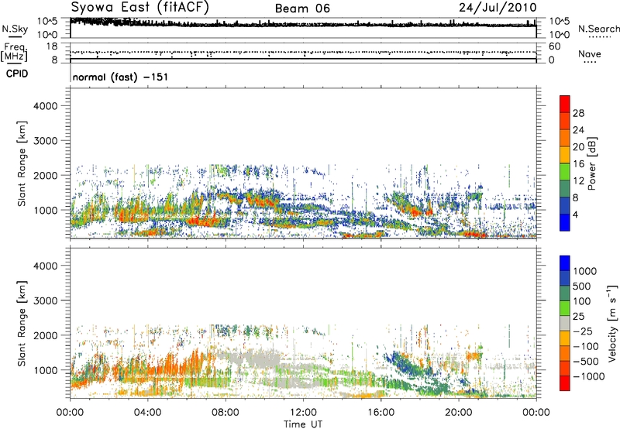The height and width of the screenshot is (429, 620).
Task: Click the blue top of Velocity color bar
Action: point(565,263)
